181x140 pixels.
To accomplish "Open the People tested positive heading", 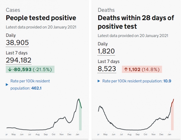I will click(x=41, y=18).
